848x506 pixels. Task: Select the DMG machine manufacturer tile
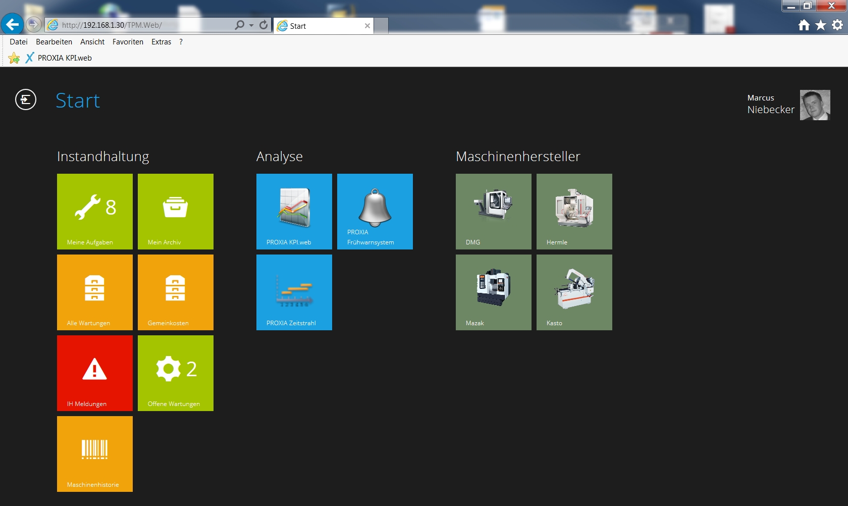tap(494, 212)
